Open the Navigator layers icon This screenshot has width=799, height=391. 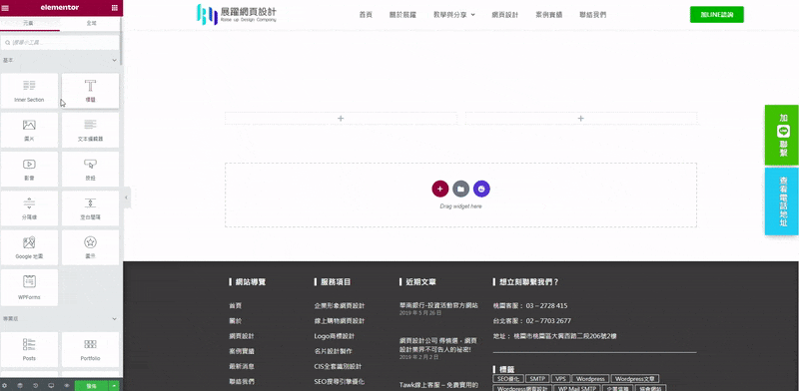pyautogui.click(x=19, y=386)
